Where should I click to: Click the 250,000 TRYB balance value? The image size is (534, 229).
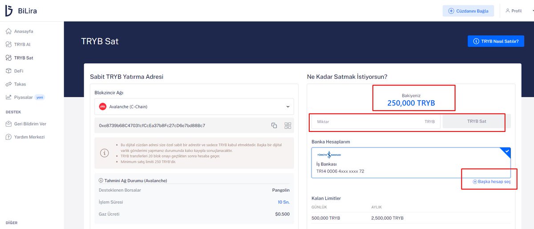click(411, 103)
